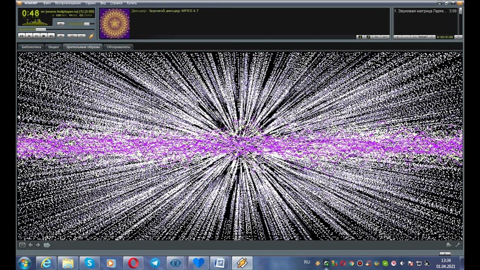Screen dimensions: 480x270
Task: Click the playlist time 0:00/3:00 display
Action: [x=445, y=37]
